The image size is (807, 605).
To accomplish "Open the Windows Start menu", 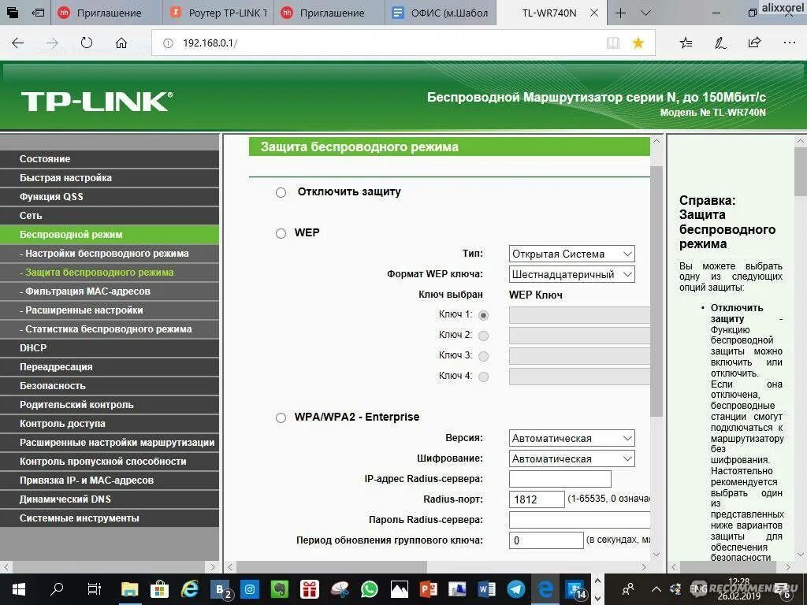I will (x=19, y=589).
